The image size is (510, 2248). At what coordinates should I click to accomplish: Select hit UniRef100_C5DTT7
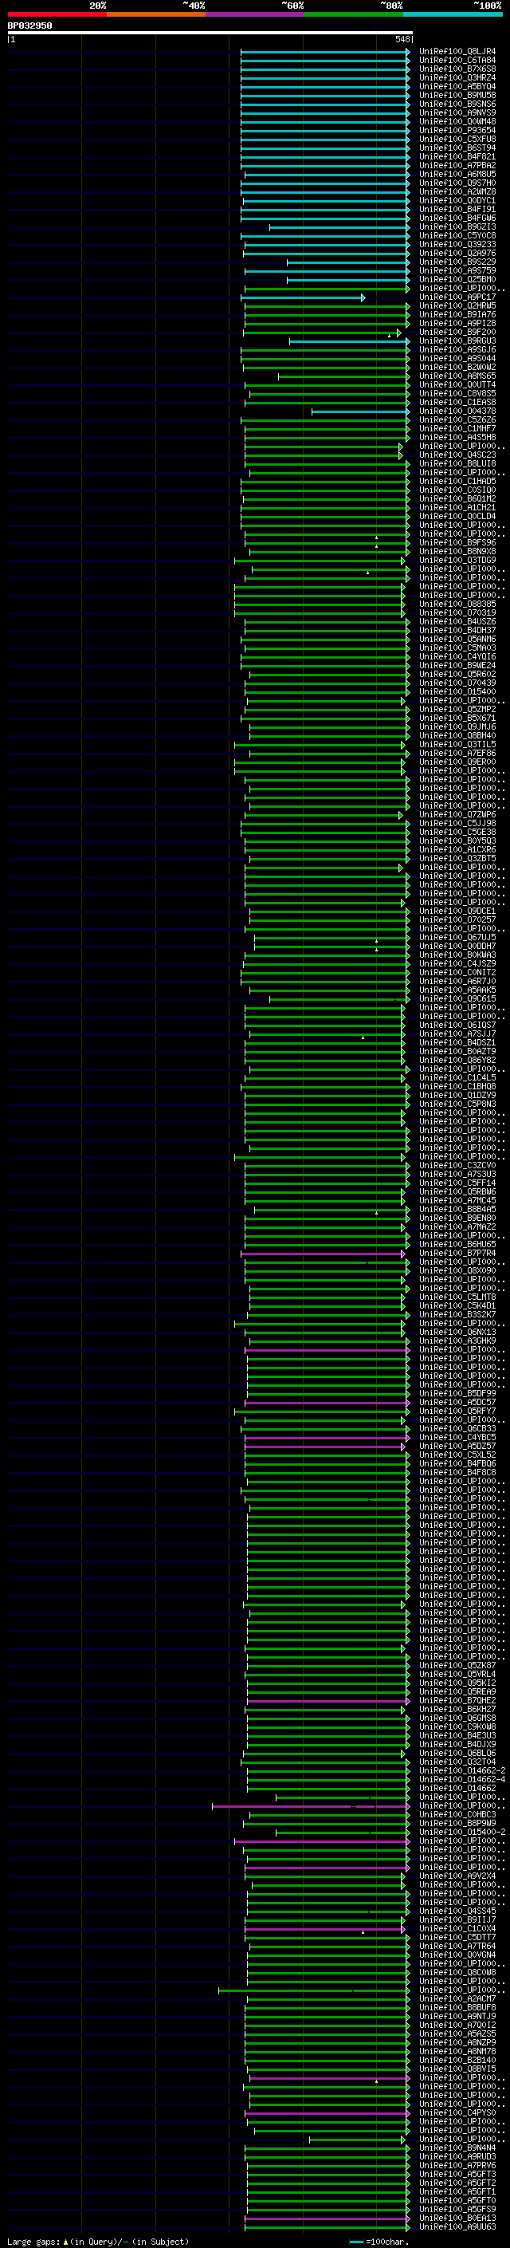[x=457, y=1937]
